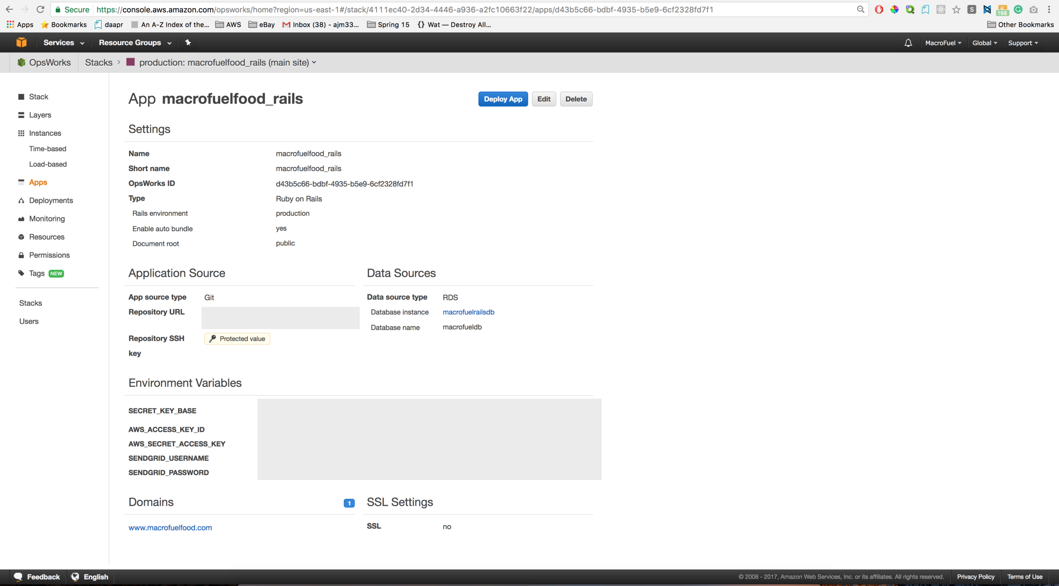Screen dimensions: 1059x586
Task: Open Monitoring in sidebar
Action: click(x=47, y=218)
